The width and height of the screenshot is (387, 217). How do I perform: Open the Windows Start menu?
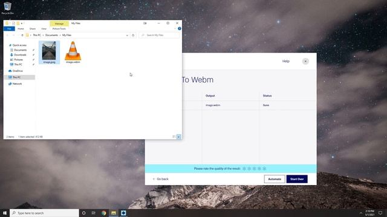coord(5,213)
